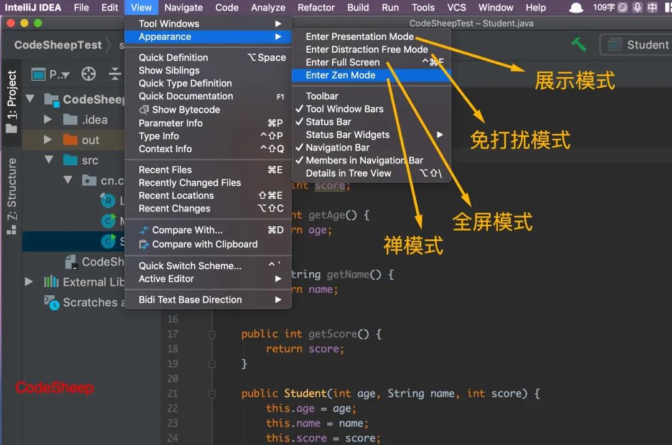Expand the .idea folder arrow
Viewport: 672px width, 445px height.
[x=47, y=119]
